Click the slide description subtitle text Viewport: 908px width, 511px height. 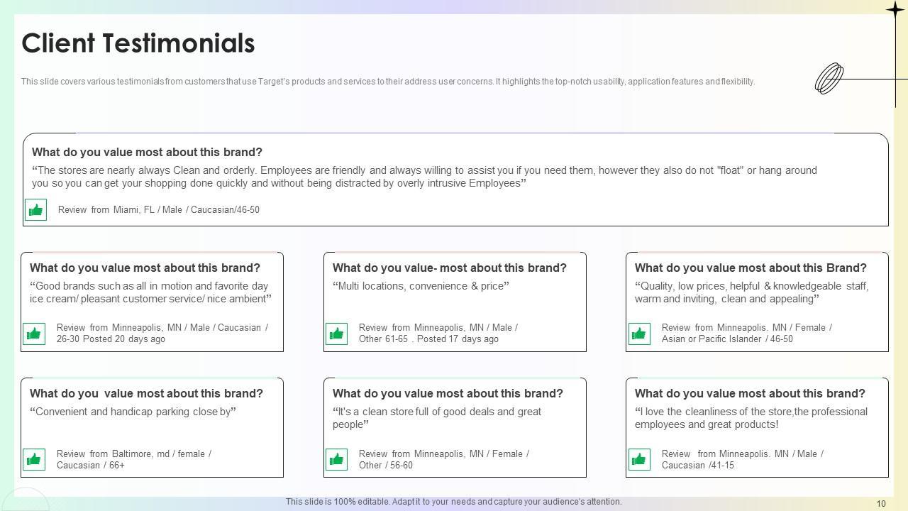coord(388,82)
